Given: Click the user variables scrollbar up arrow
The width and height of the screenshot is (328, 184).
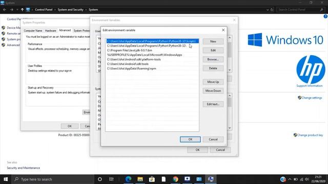Looking at the screenshot, I should (x=230, y=38).
